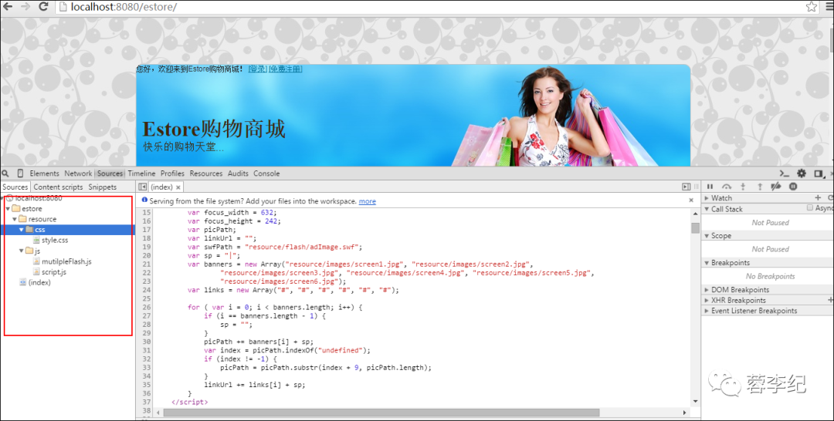This screenshot has height=421, width=834.
Task: Click the 登录 login link
Action: click(257, 69)
